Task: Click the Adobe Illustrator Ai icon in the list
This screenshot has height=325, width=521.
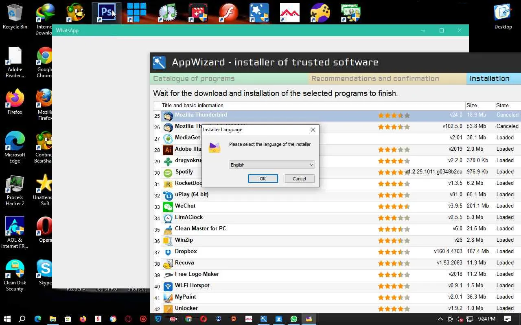Action: click(x=168, y=150)
